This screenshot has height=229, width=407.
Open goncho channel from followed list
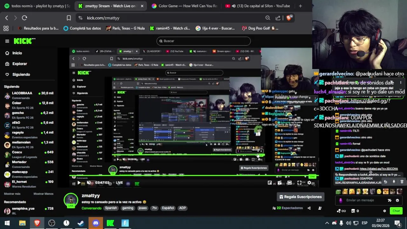point(29,115)
